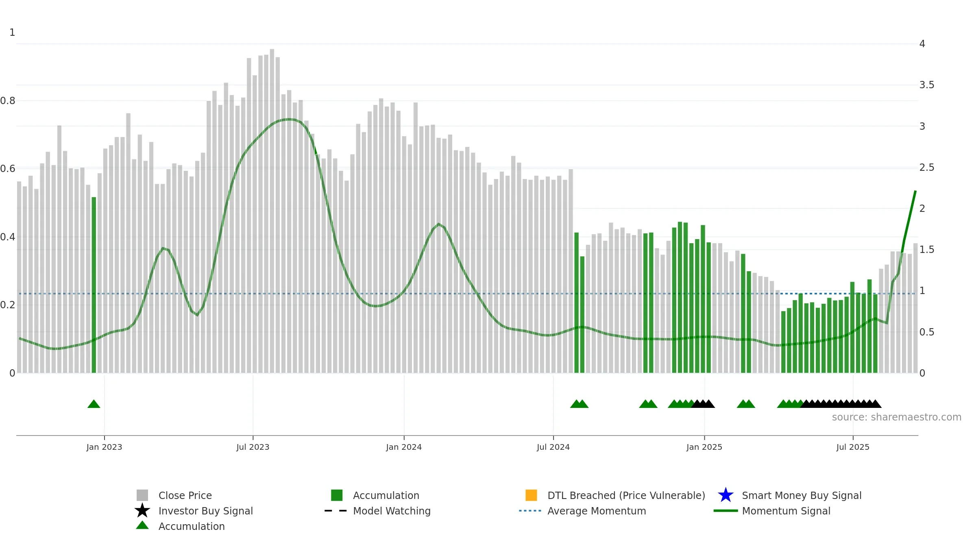Click the sharemaestro.com source text

point(897,417)
